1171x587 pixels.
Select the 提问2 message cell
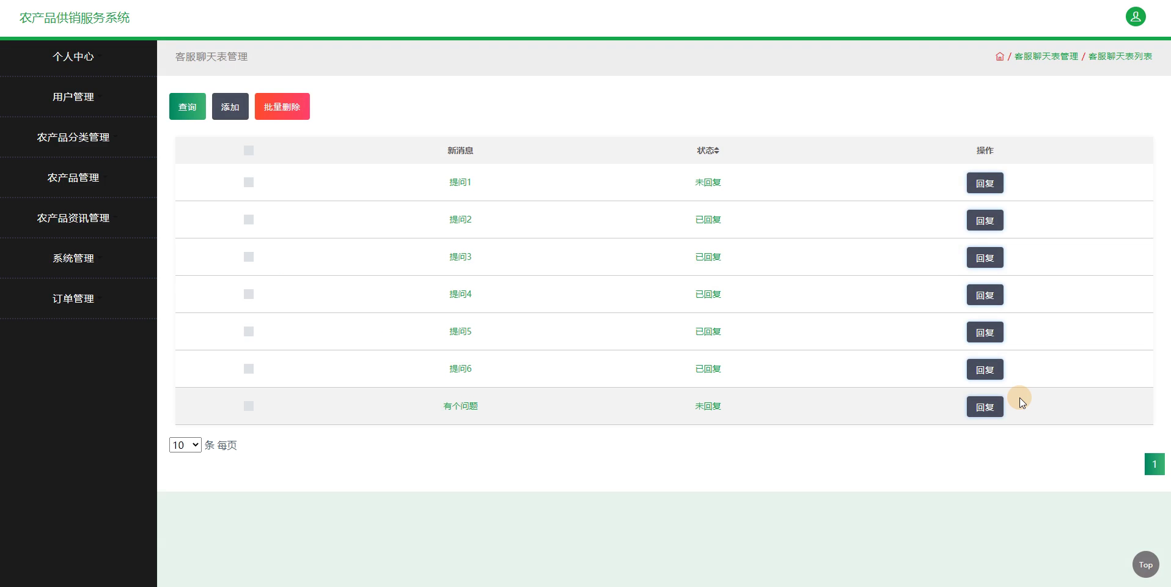tap(460, 220)
